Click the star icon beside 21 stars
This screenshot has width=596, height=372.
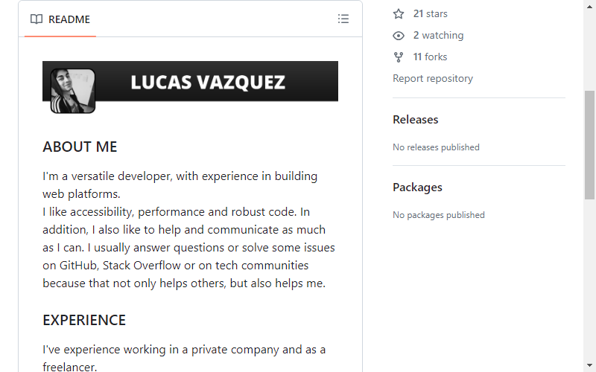click(399, 14)
